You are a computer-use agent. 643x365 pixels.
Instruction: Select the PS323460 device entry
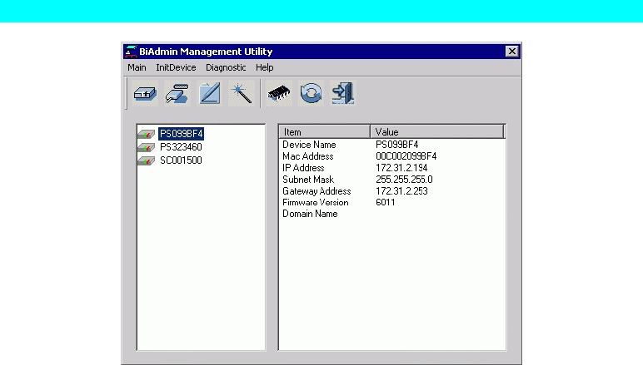coord(181,147)
